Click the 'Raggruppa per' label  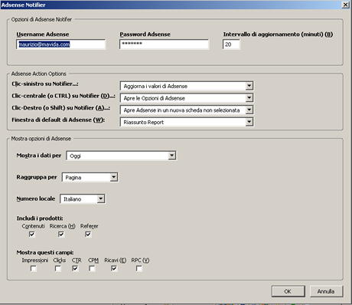[37, 177]
